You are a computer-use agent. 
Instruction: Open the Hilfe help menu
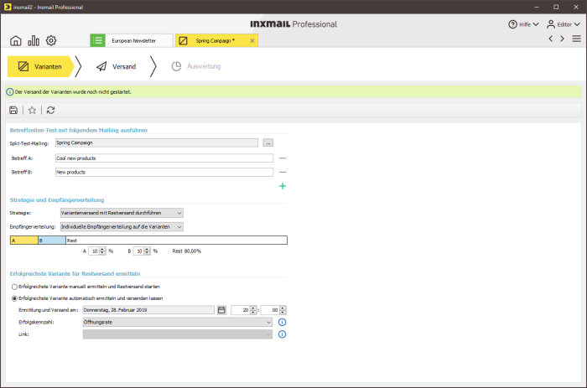pyautogui.click(x=523, y=24)
